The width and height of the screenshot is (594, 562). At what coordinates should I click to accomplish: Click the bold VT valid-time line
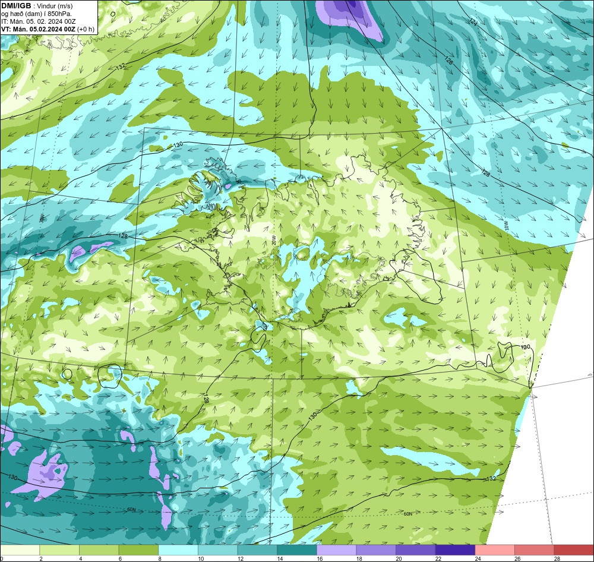38,29
